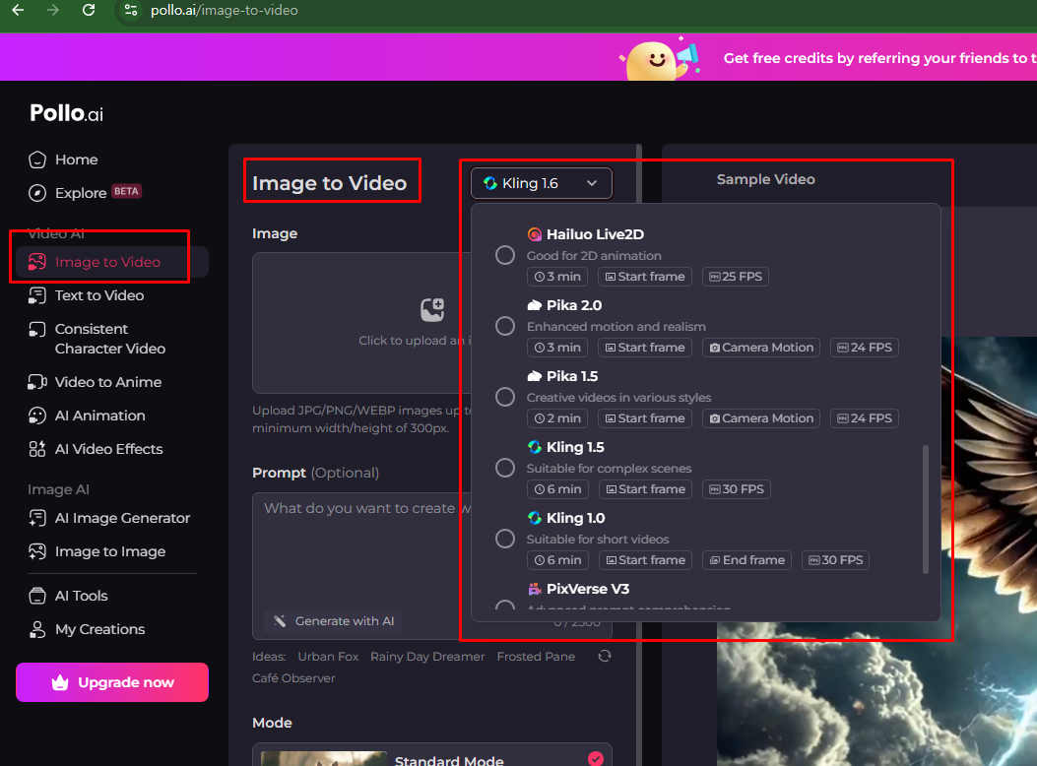Screen dimensions: 1037x766
Task: Click the image upload icon
Action: coord(432,309)
